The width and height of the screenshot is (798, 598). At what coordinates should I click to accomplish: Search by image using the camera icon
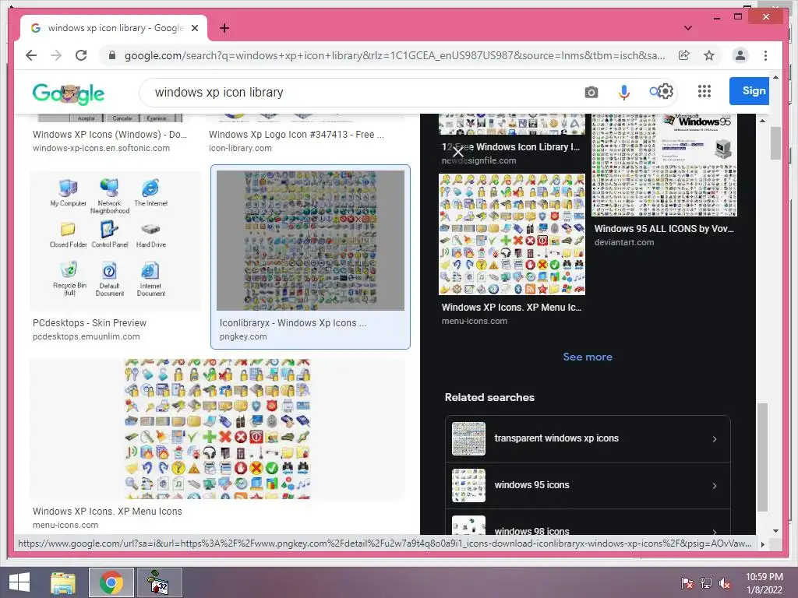pyautogui.click(x=591, y=92)
